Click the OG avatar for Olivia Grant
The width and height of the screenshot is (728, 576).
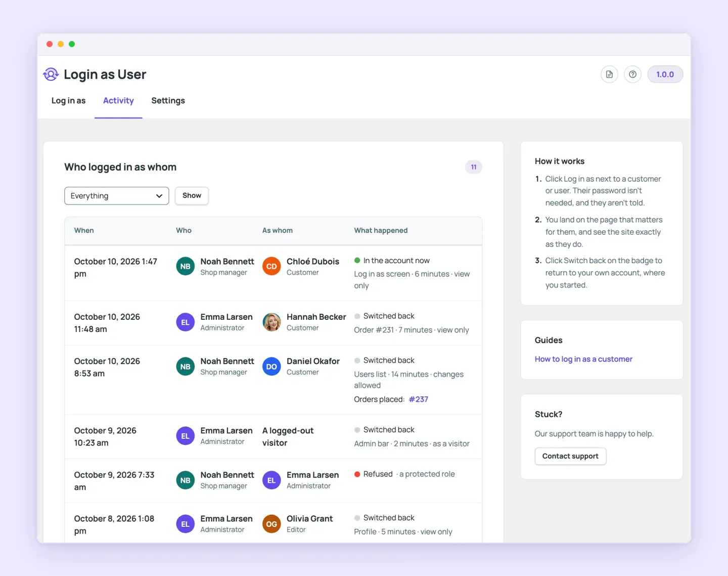(271, 524)
